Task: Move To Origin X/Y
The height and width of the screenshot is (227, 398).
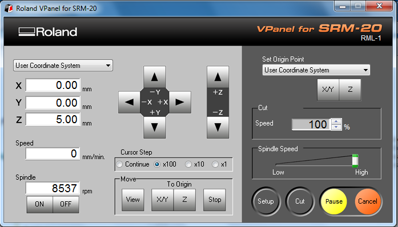Action: pyautogui.click(x=162, y=200)
